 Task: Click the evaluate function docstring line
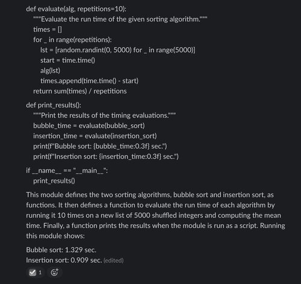pos(120,19)
